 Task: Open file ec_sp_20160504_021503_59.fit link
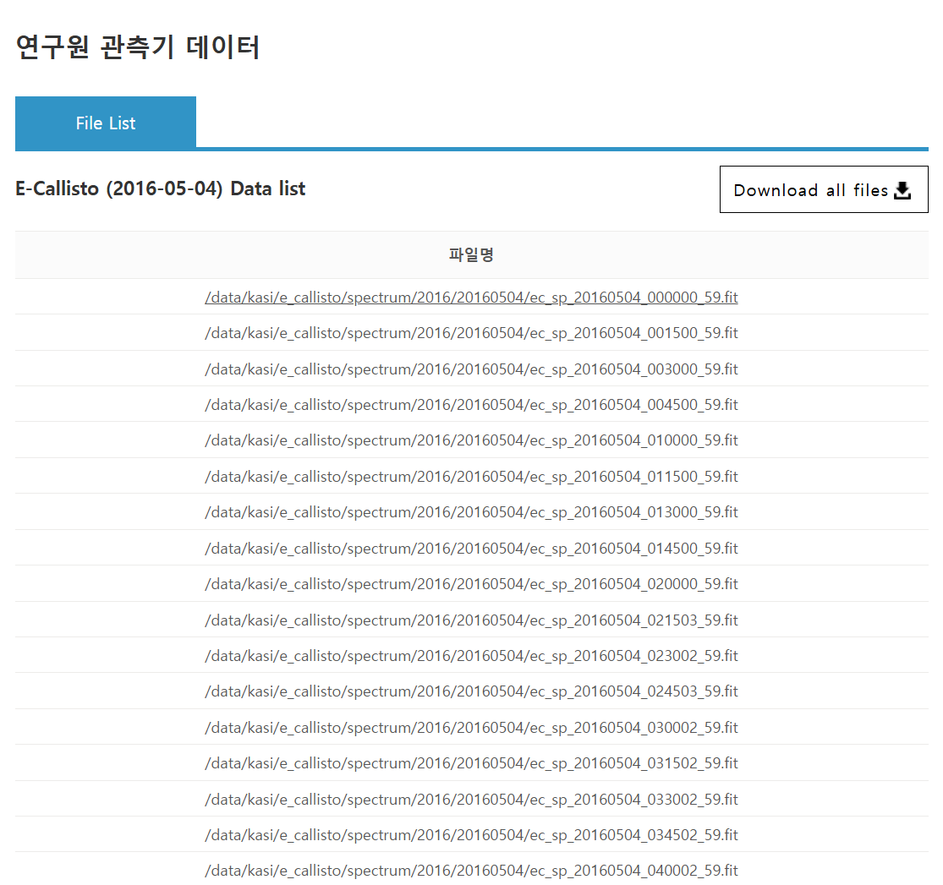tap(471, 620)
